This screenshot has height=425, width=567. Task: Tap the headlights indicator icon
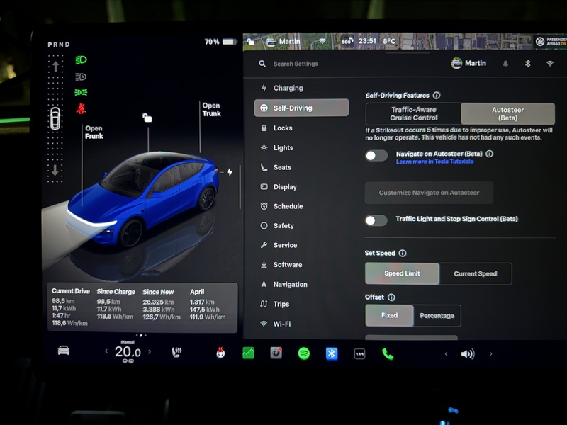point(81,59)
